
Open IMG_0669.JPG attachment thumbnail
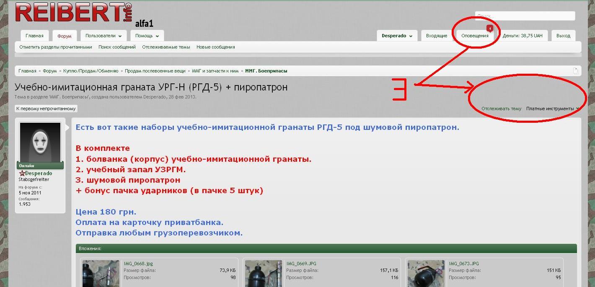coord(263,274)
